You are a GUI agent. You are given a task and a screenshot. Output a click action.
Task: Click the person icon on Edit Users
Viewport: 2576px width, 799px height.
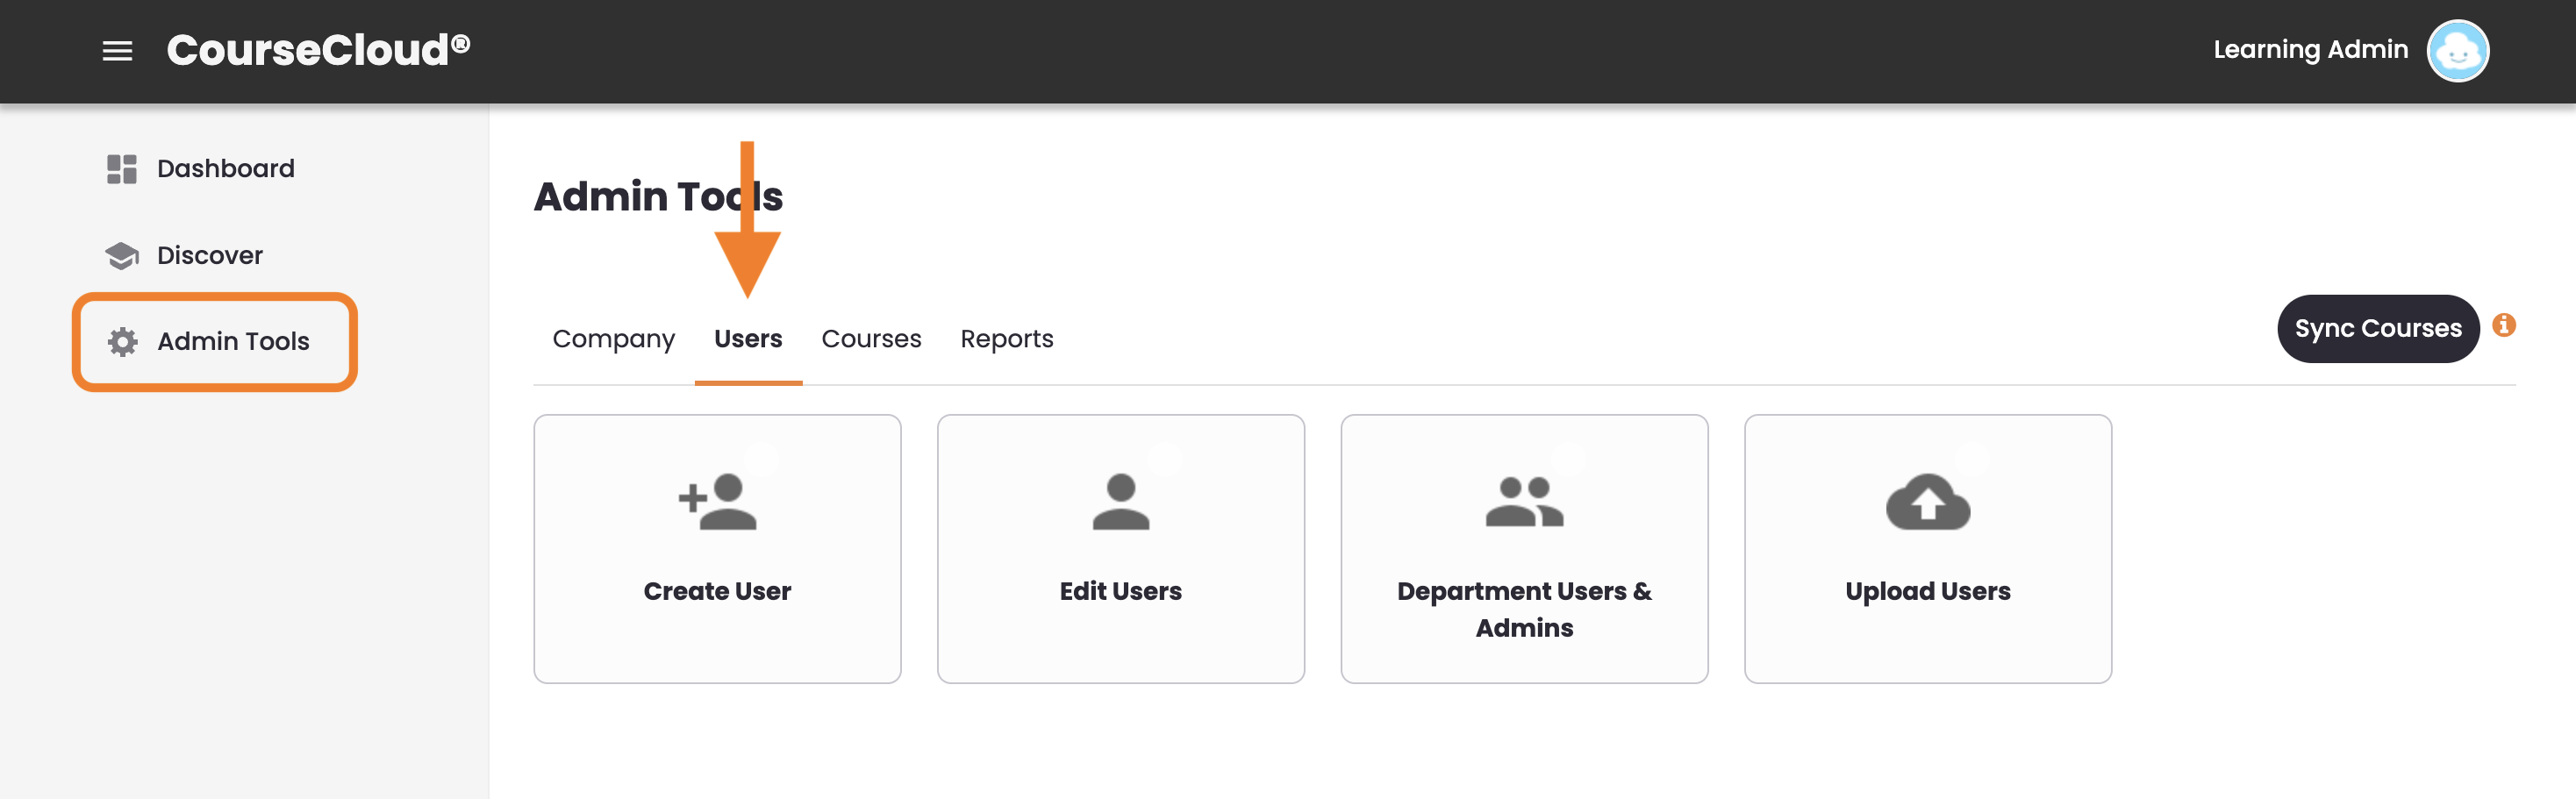pos(1121,501)
